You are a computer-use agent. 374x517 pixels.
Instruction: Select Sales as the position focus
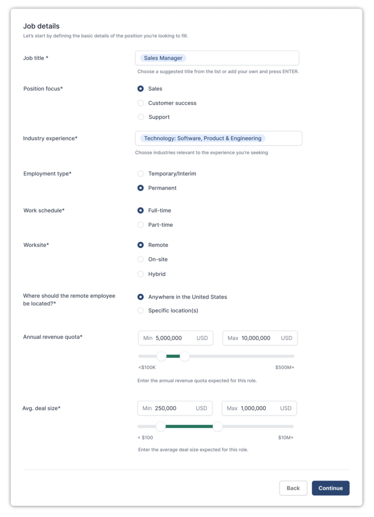(x=140, y=88)
